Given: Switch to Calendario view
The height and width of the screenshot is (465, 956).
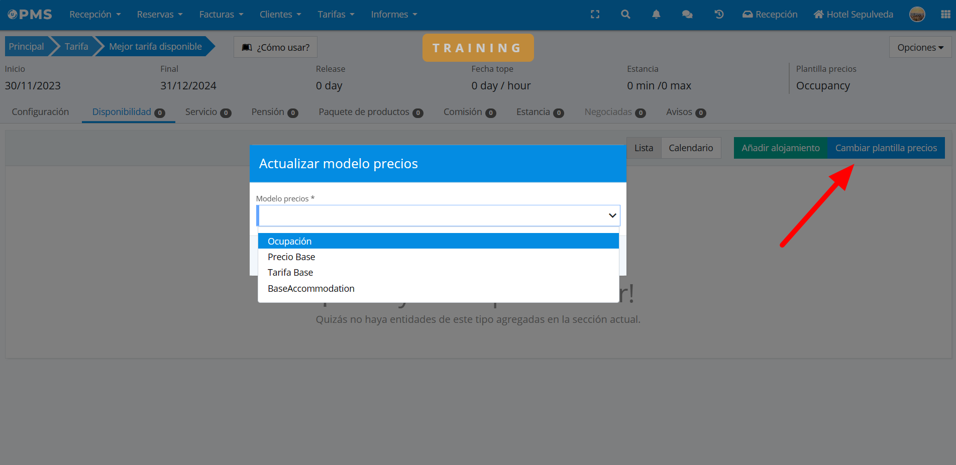Looking at the screenshot, I should pyautogui.click(x=691, y=148).
